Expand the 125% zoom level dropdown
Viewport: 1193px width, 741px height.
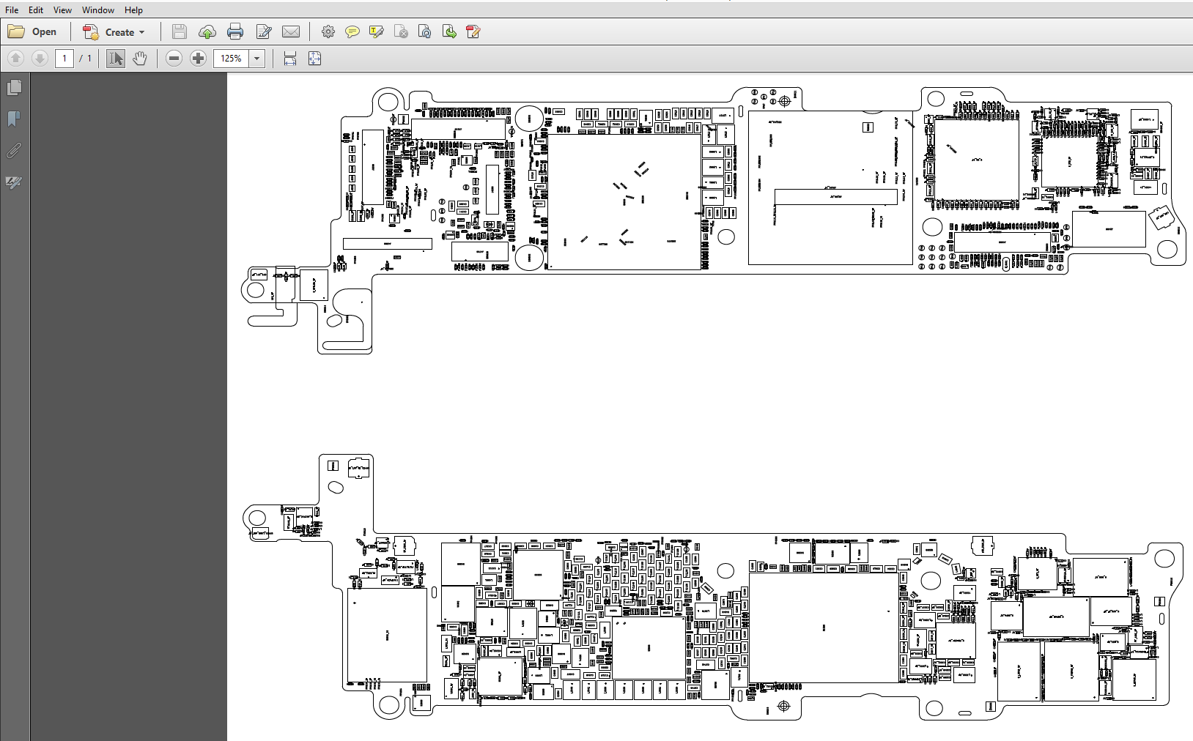(x=257, y=59)
